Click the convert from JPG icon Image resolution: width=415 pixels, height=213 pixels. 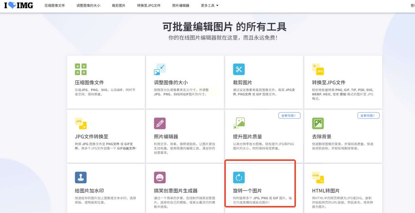[81, 123]
